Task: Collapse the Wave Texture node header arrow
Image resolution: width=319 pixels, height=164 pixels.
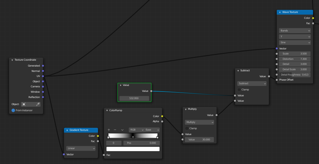Action: tap(280, 12)
